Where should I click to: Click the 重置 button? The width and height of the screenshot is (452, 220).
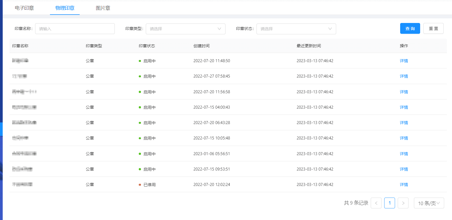click(433, 28)
